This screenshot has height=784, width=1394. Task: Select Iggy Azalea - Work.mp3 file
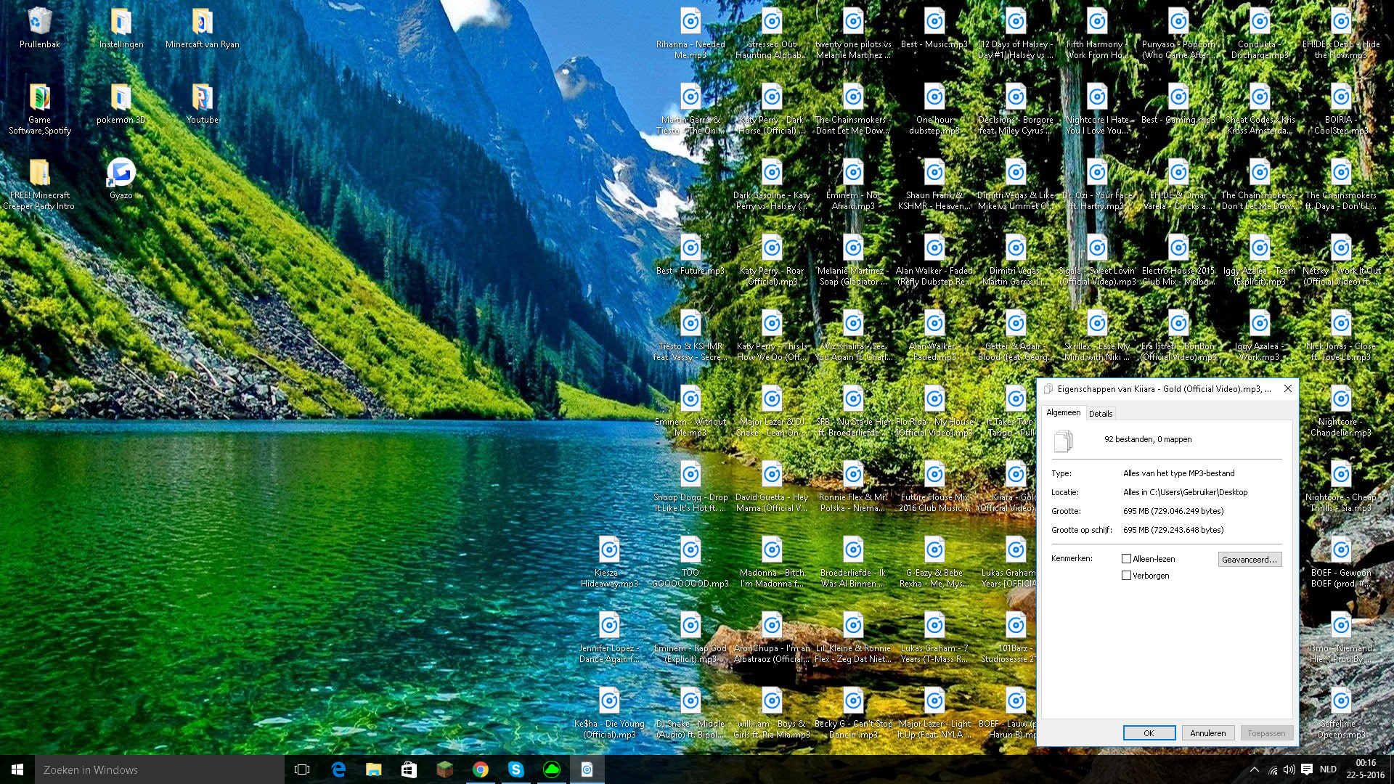click(x=1260, y=336)
